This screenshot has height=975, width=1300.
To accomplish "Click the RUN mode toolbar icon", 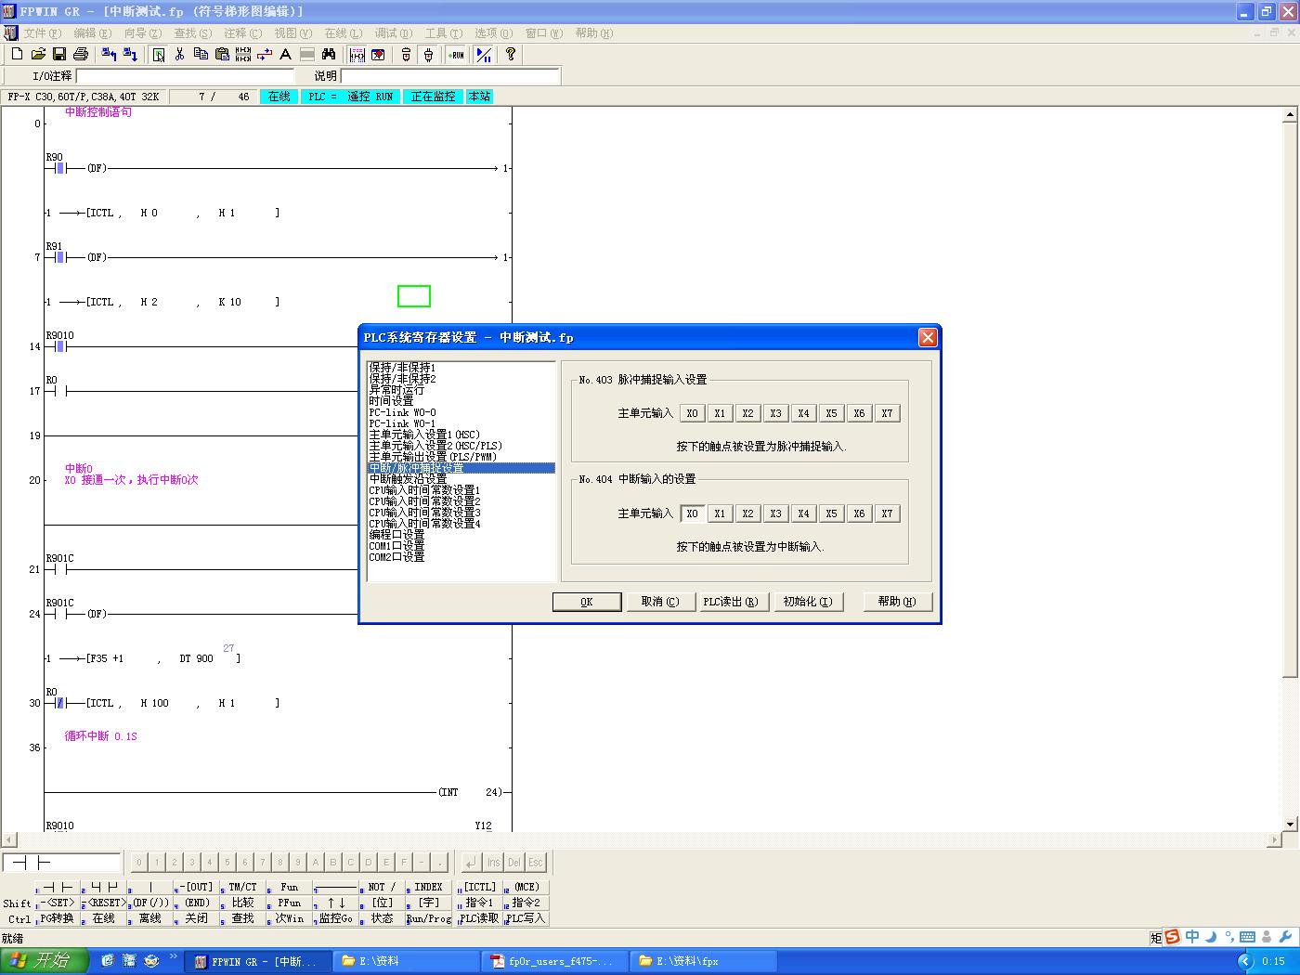I will (456, 55).
